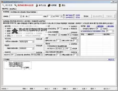Open the 区 server zone dropdown
Viewport: 118px width, 91px height.
click(x=61, y=16)
